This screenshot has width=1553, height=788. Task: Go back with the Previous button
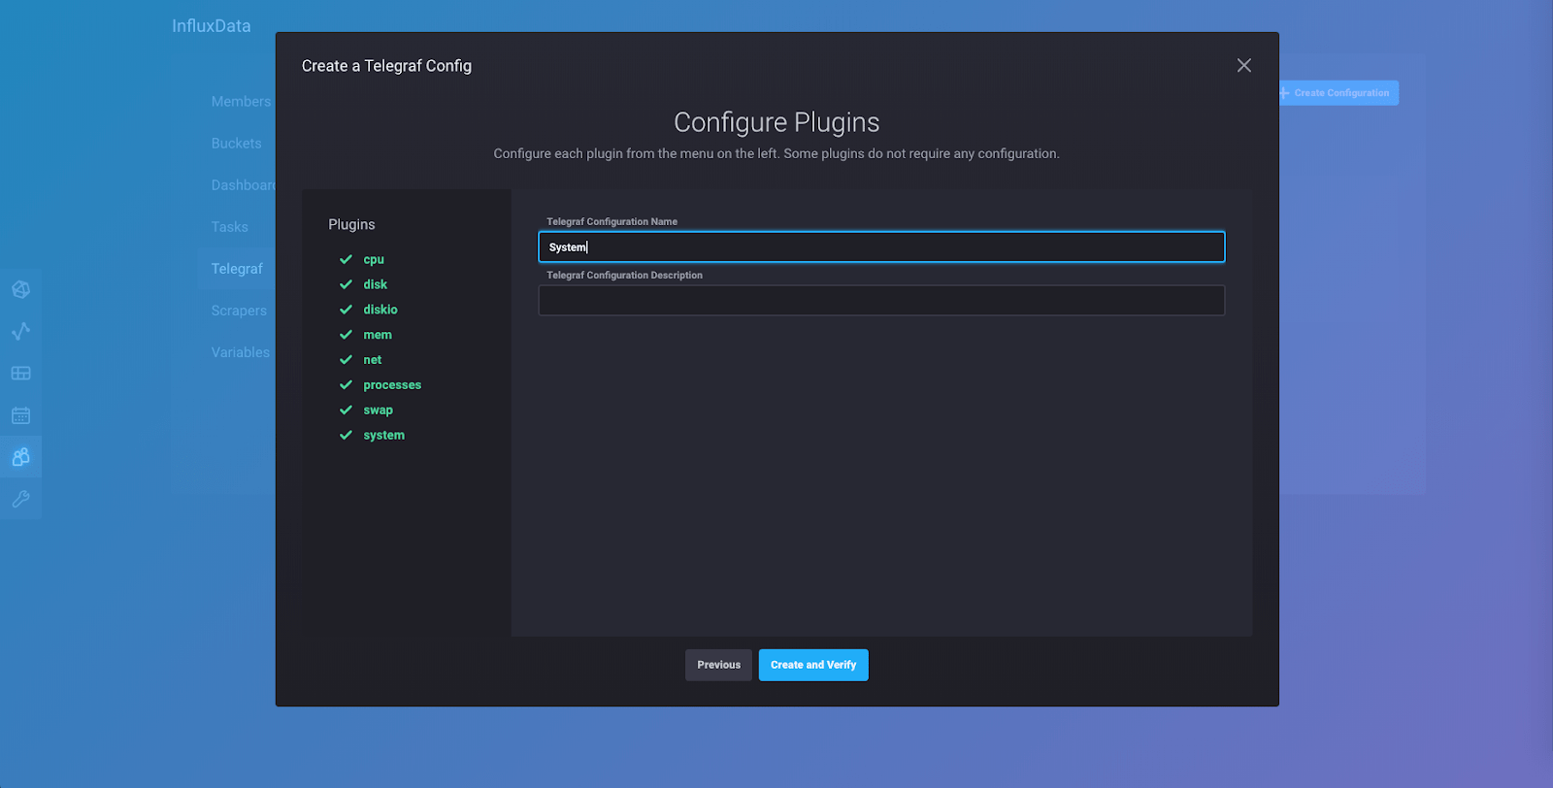[x=718, y=665]
